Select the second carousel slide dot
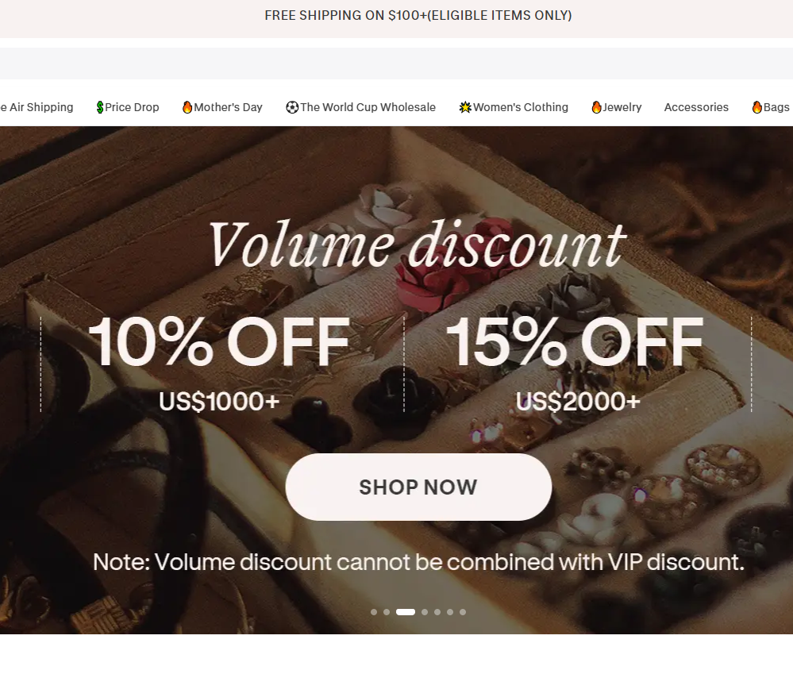This screenshot has height=674, width=793. pyautogui.click(x=387, y=612)
